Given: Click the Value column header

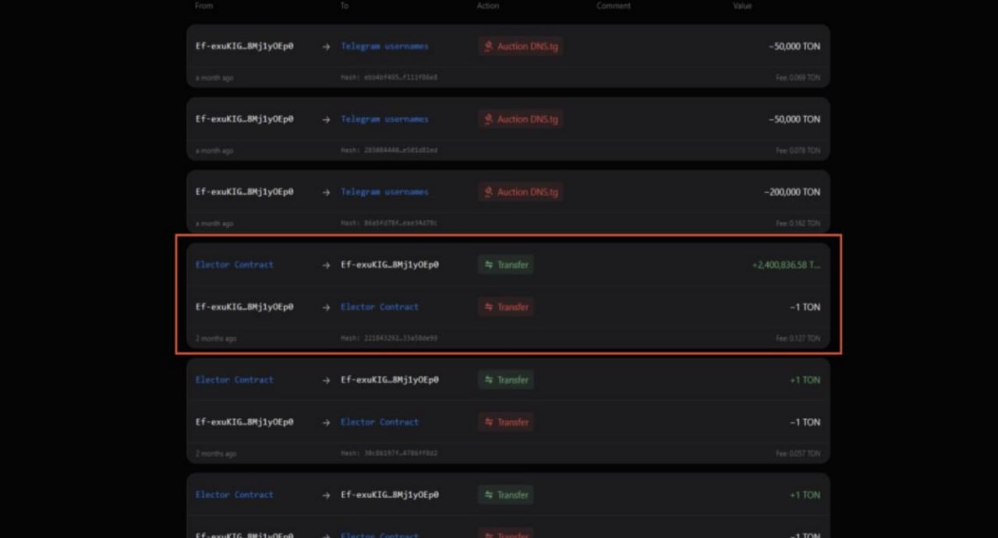Looking at the screenshot, I should coord(742,6).
